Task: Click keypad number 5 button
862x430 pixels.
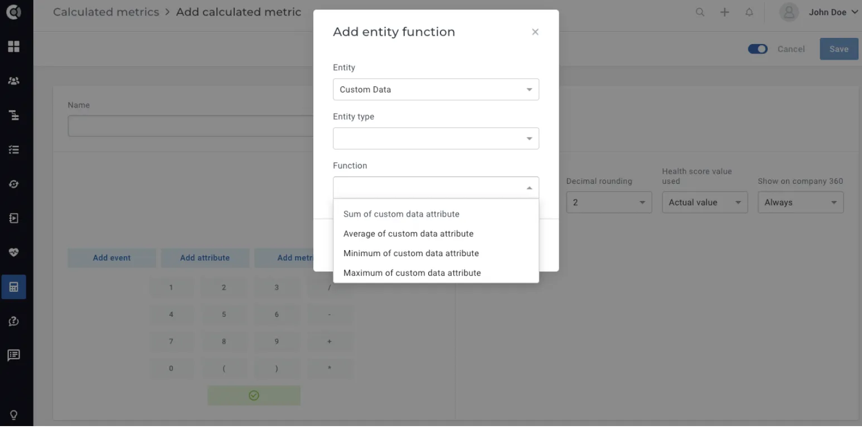Action: point(224,315)
